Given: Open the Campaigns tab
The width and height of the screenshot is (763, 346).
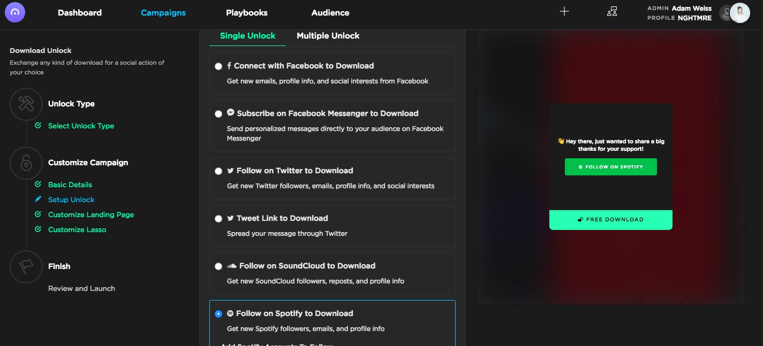Looking at the screenshot, I should pyautogui.click(x=163, y=12).
